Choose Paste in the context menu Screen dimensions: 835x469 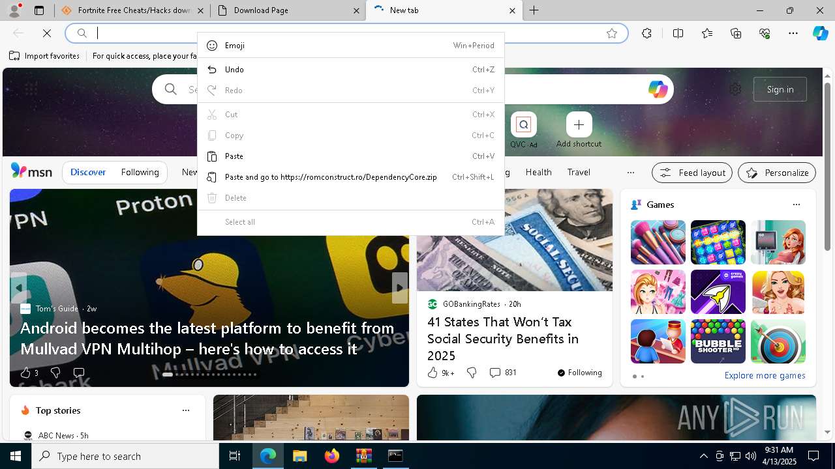click(x=350, y=156)
